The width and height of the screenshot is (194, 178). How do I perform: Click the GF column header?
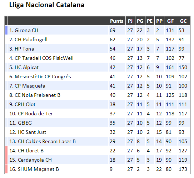170,21
